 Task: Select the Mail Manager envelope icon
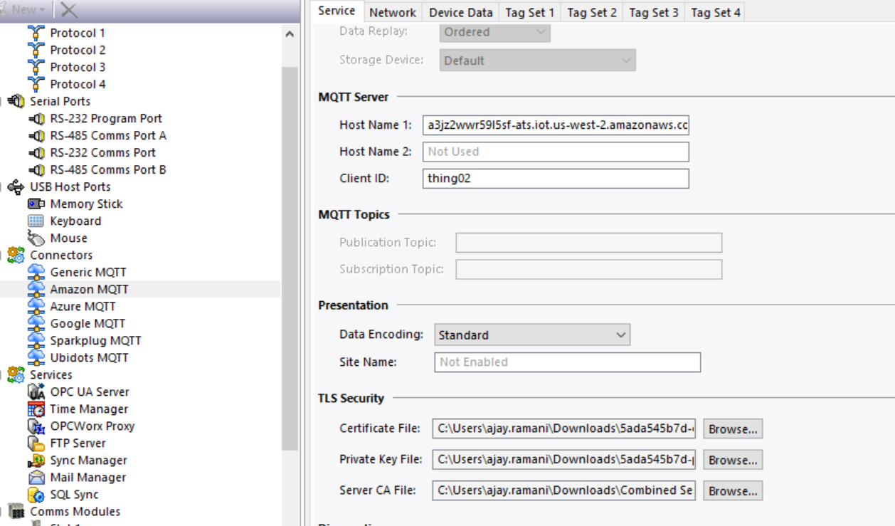point(36,477)
